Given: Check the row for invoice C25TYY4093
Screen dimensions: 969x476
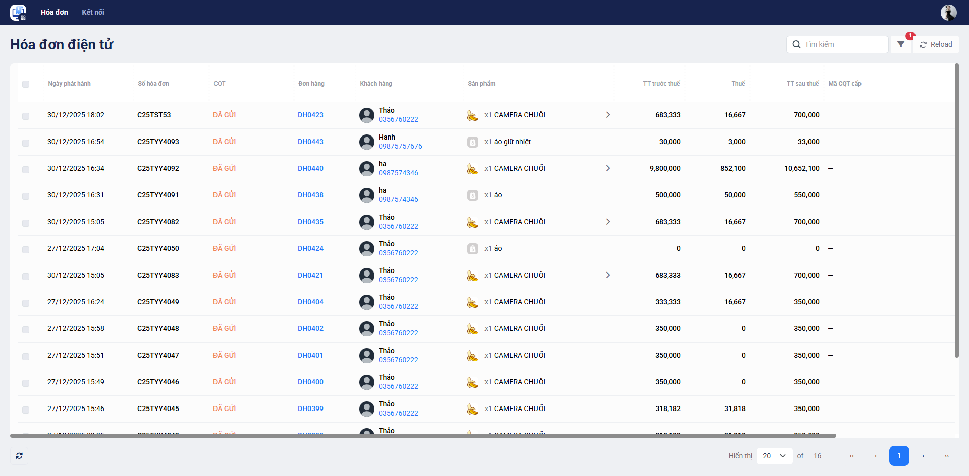Looking at the screenshot, I should point(26,143).
